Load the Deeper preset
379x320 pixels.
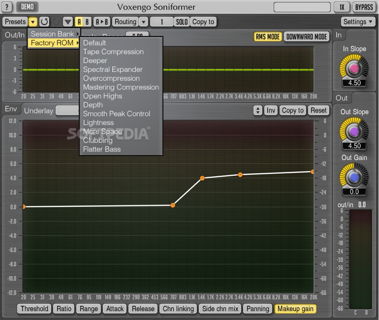click(x=121, y=61)
